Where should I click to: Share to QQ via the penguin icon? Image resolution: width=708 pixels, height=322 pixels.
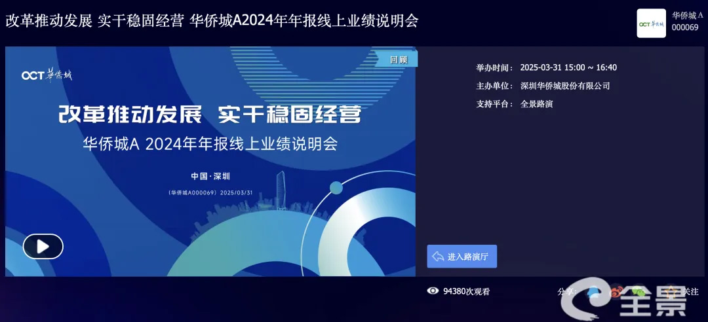click(x=594, y=292)
